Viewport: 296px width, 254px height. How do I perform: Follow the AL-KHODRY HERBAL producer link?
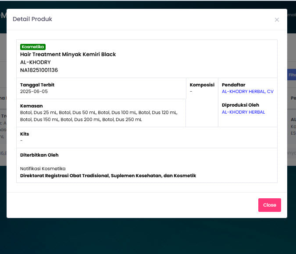coord(243,112)
